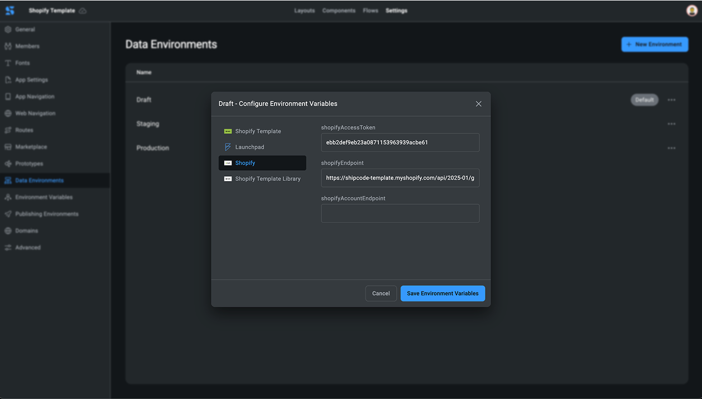Screen dimensions: 702x399
Task: Click the New Environment button
Action: pyautogui.click(x=655, y=44)
